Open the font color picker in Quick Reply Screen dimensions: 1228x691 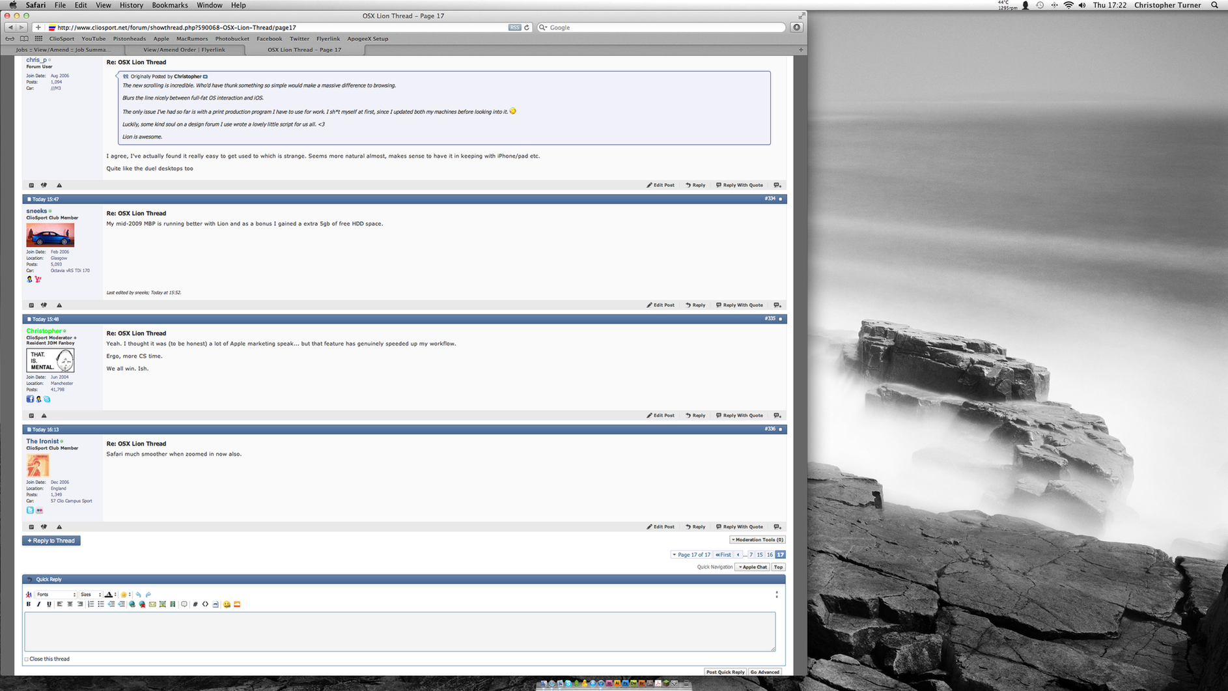pyautogui.click(x=109, y=595)
